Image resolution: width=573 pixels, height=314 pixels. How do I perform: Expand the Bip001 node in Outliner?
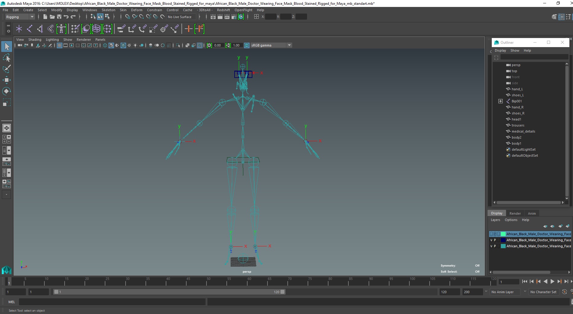pos(501,101)
